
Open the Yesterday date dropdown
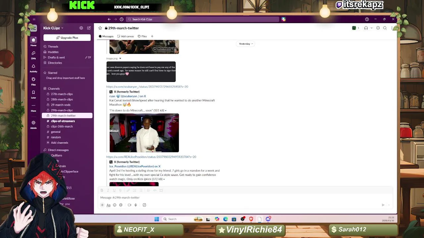(x=246, y=44)
